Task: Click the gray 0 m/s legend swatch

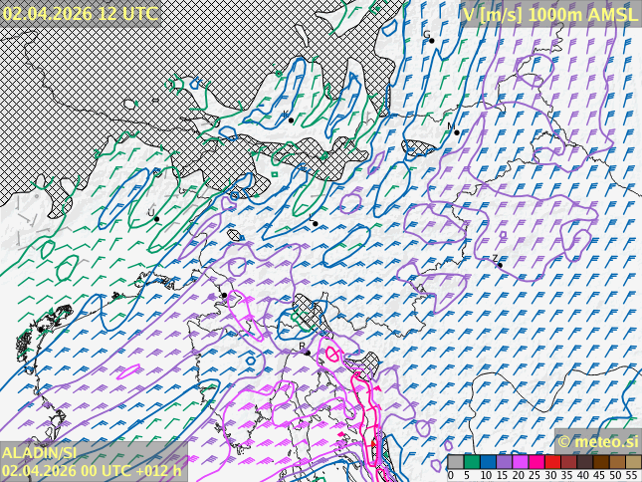Action: pos(455,462)
